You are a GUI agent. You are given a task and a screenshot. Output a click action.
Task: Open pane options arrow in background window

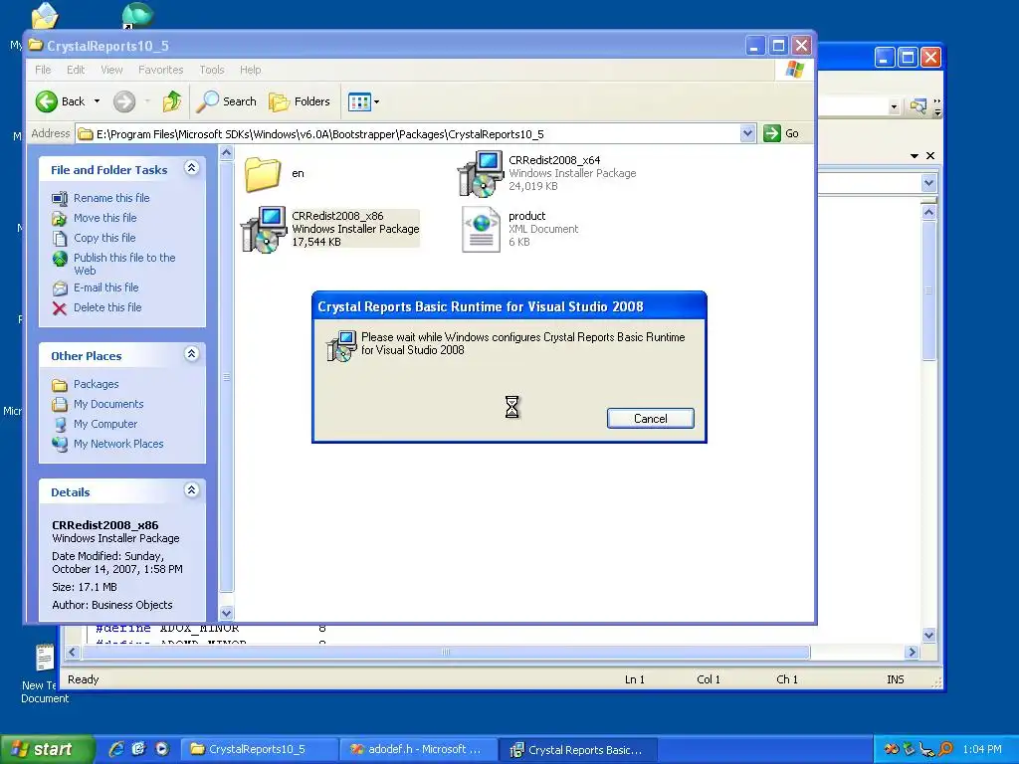pyautogui.click(x=915, y=155)
